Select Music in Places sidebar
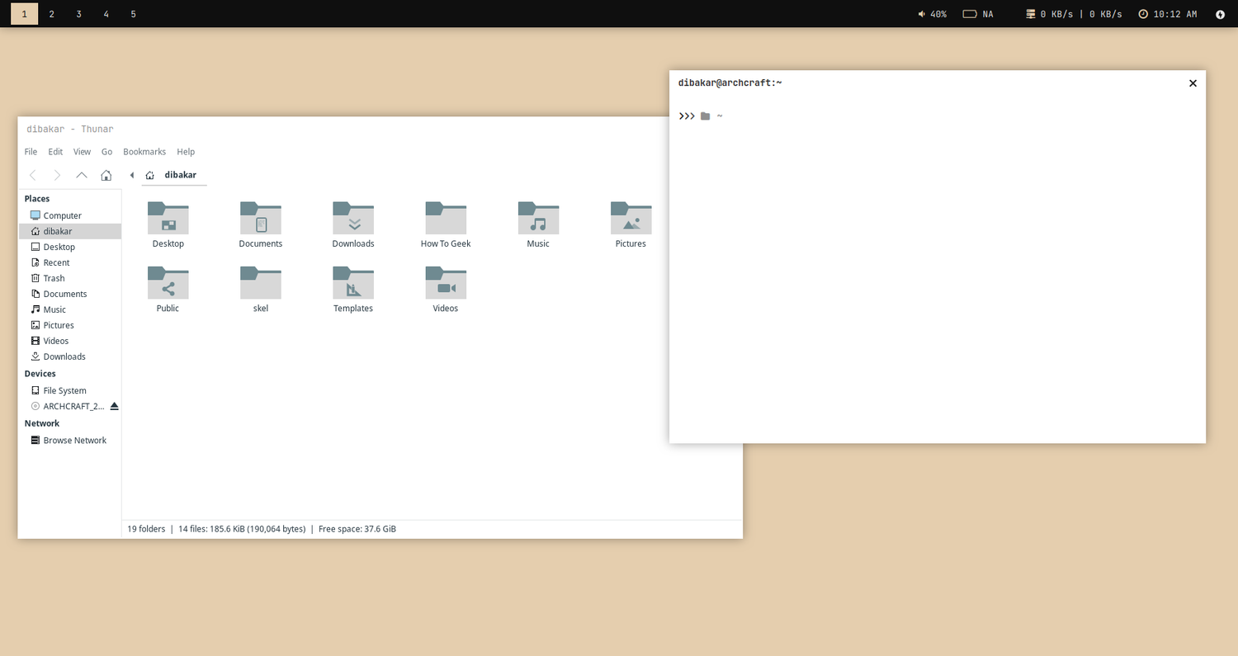Image resolution: width=1238 pixels, height=656 pixels. pyautogui.click(x=70, y=309)
